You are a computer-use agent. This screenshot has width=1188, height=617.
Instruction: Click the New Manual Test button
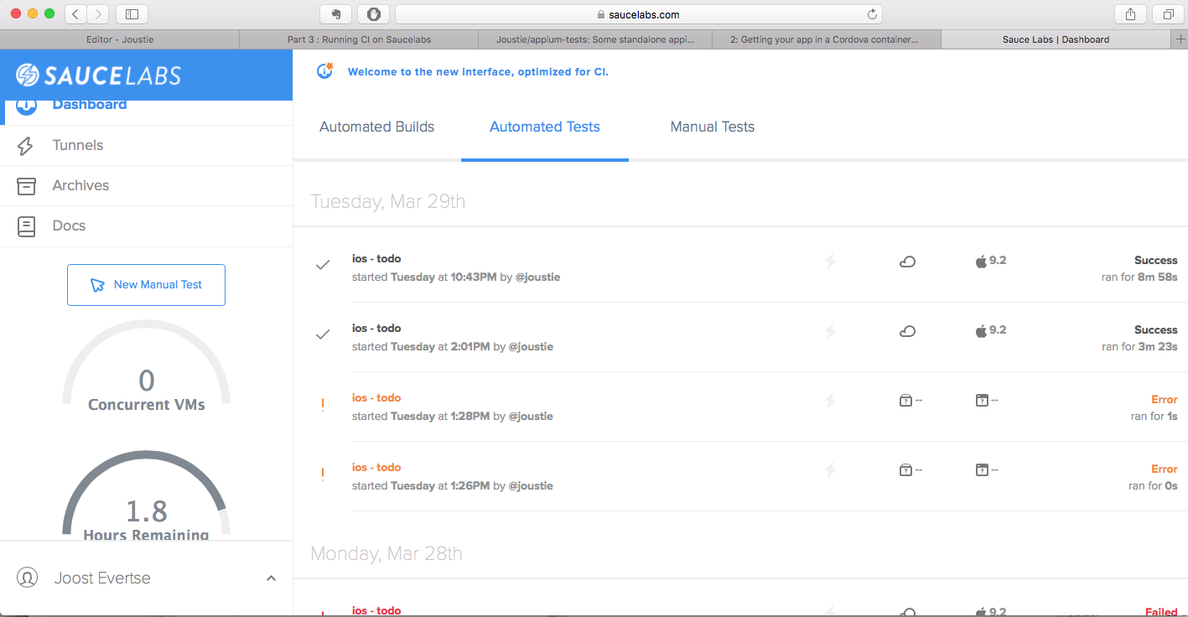click(x=146, y=285)
